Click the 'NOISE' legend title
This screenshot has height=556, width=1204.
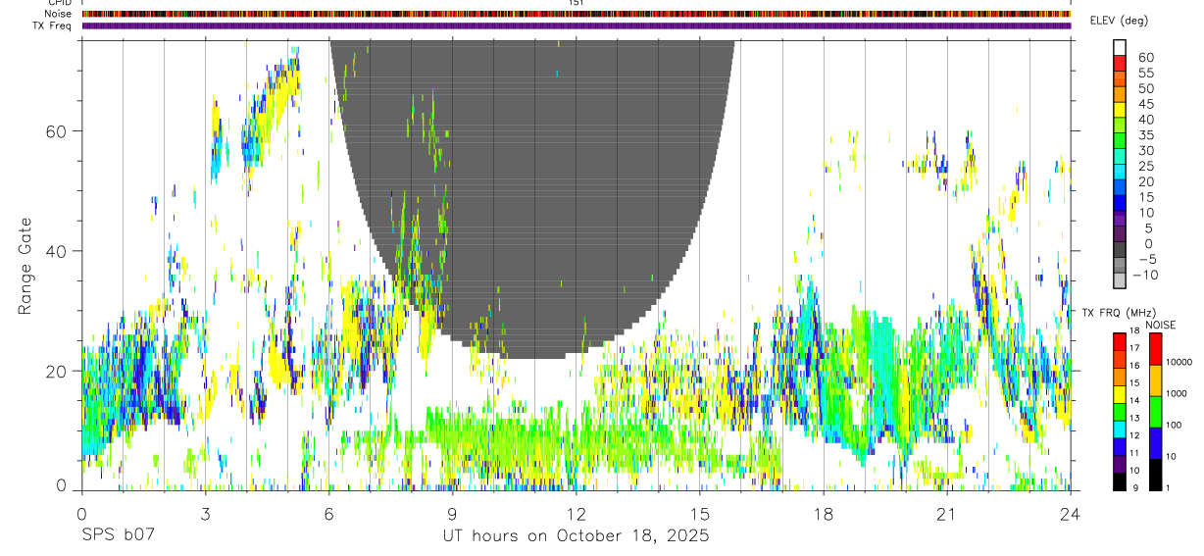point(1161,325)
